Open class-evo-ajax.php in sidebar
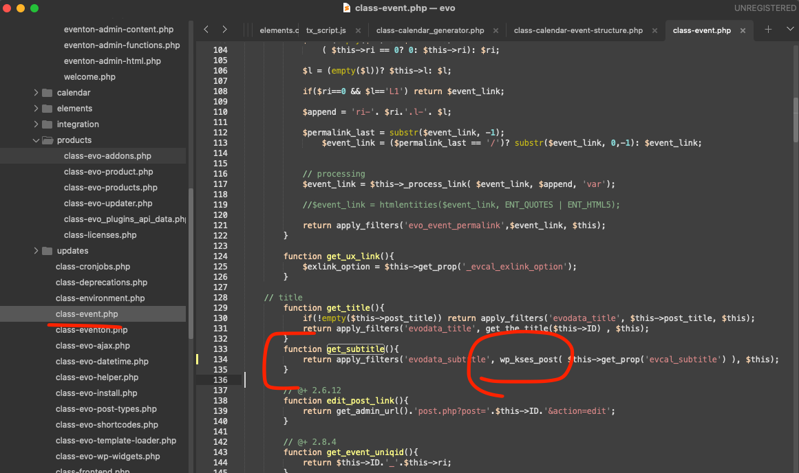799x473 pixels. tap(93, 346)
